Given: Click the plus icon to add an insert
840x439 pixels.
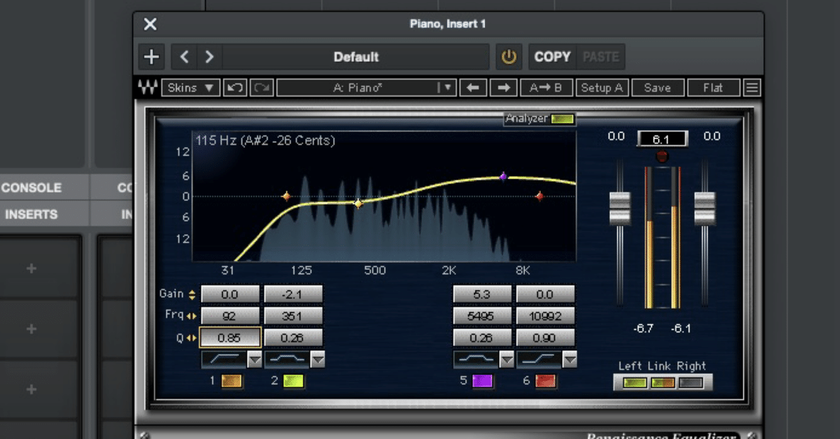Looking at the screenshot, I should click(150, 57).
